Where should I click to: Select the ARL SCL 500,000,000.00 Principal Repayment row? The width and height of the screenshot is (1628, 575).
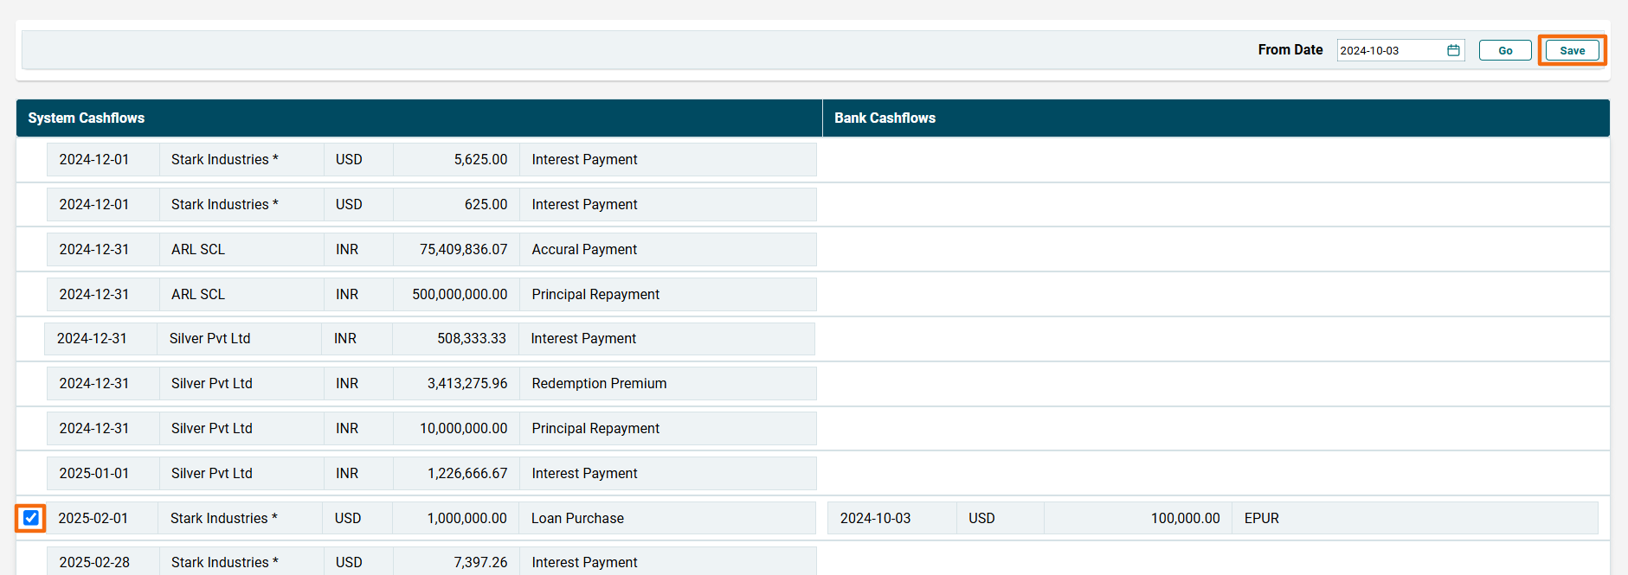[431, 295]
